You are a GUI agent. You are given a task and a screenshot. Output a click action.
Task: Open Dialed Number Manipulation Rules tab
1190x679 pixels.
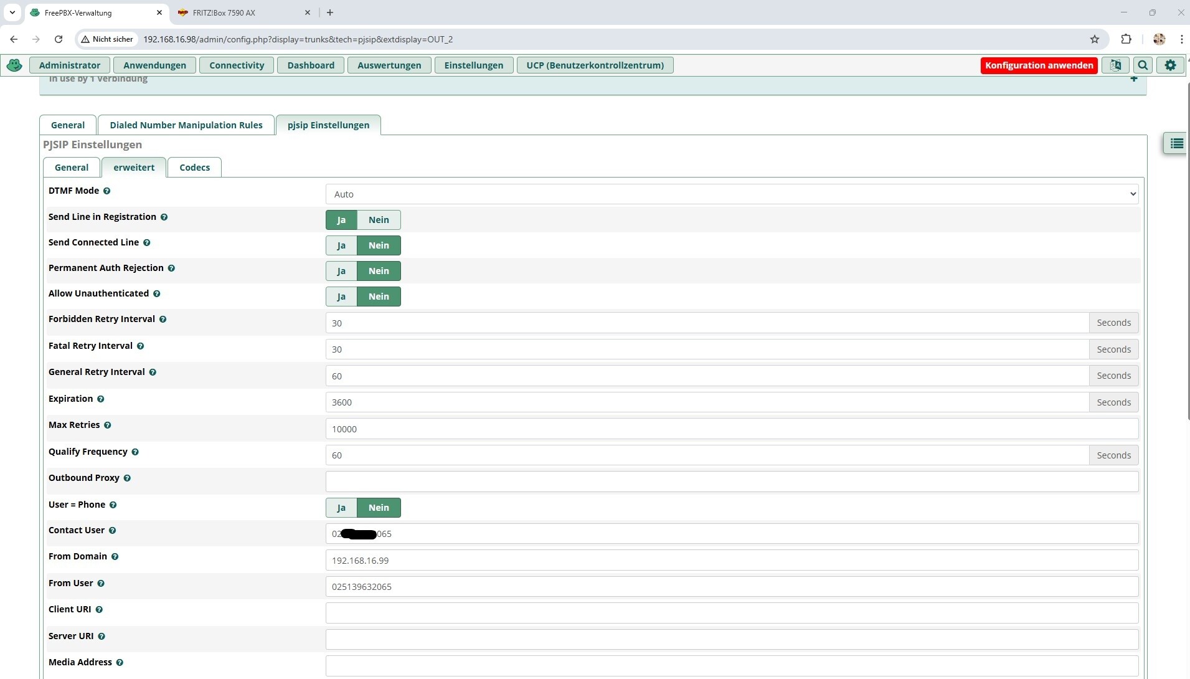186,125
